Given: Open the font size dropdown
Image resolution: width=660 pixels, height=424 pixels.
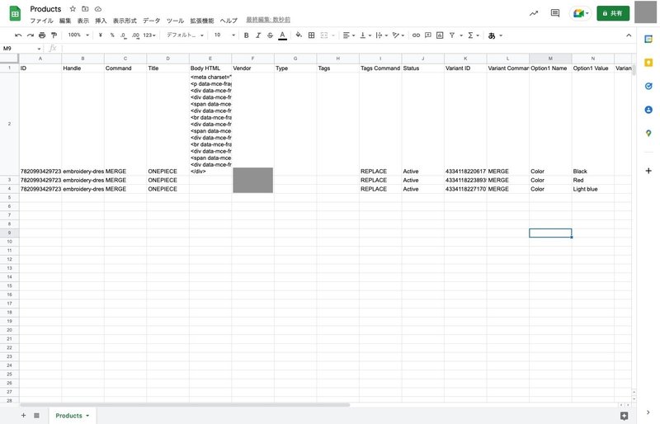Looking at the screenshot, I should coord(224,35).
